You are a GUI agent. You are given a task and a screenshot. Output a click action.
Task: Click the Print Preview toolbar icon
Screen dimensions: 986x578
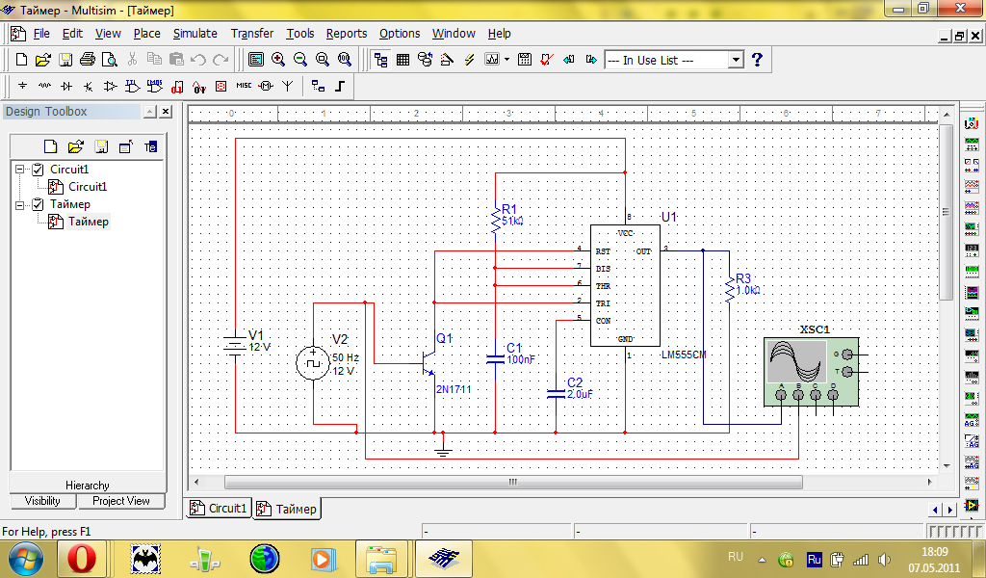pyautogui.click(x=110, y=60)
